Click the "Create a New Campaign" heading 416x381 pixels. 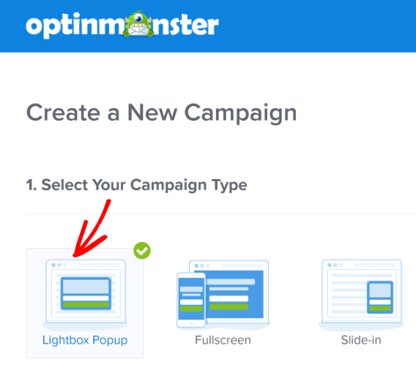tap(161, 113)
